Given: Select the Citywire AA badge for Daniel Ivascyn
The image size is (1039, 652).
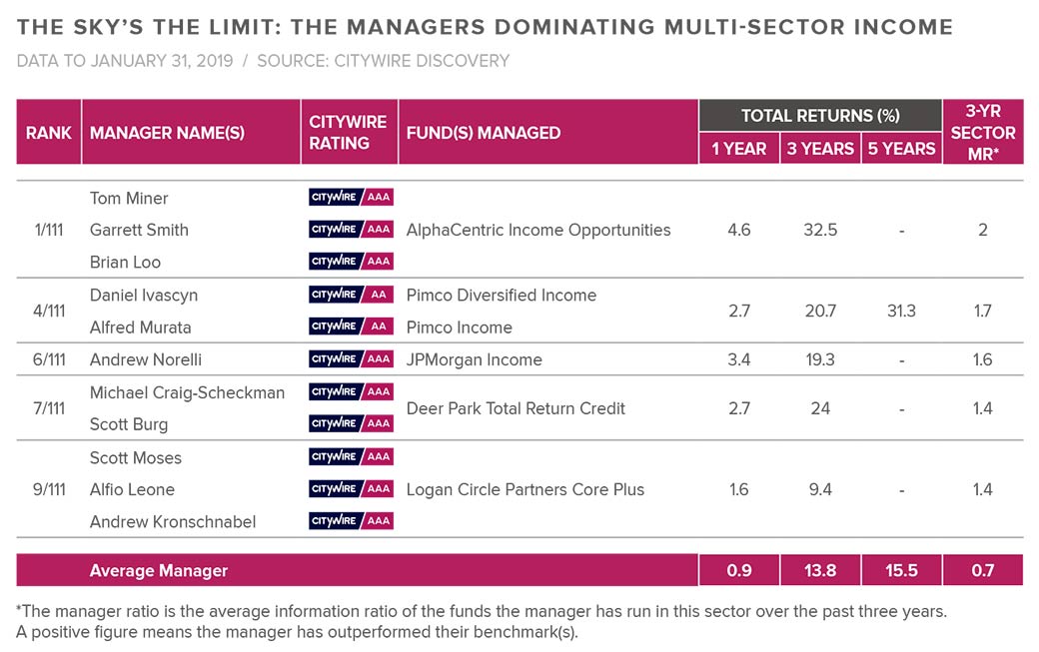Looking at the screenshot, I should (351, 295).
